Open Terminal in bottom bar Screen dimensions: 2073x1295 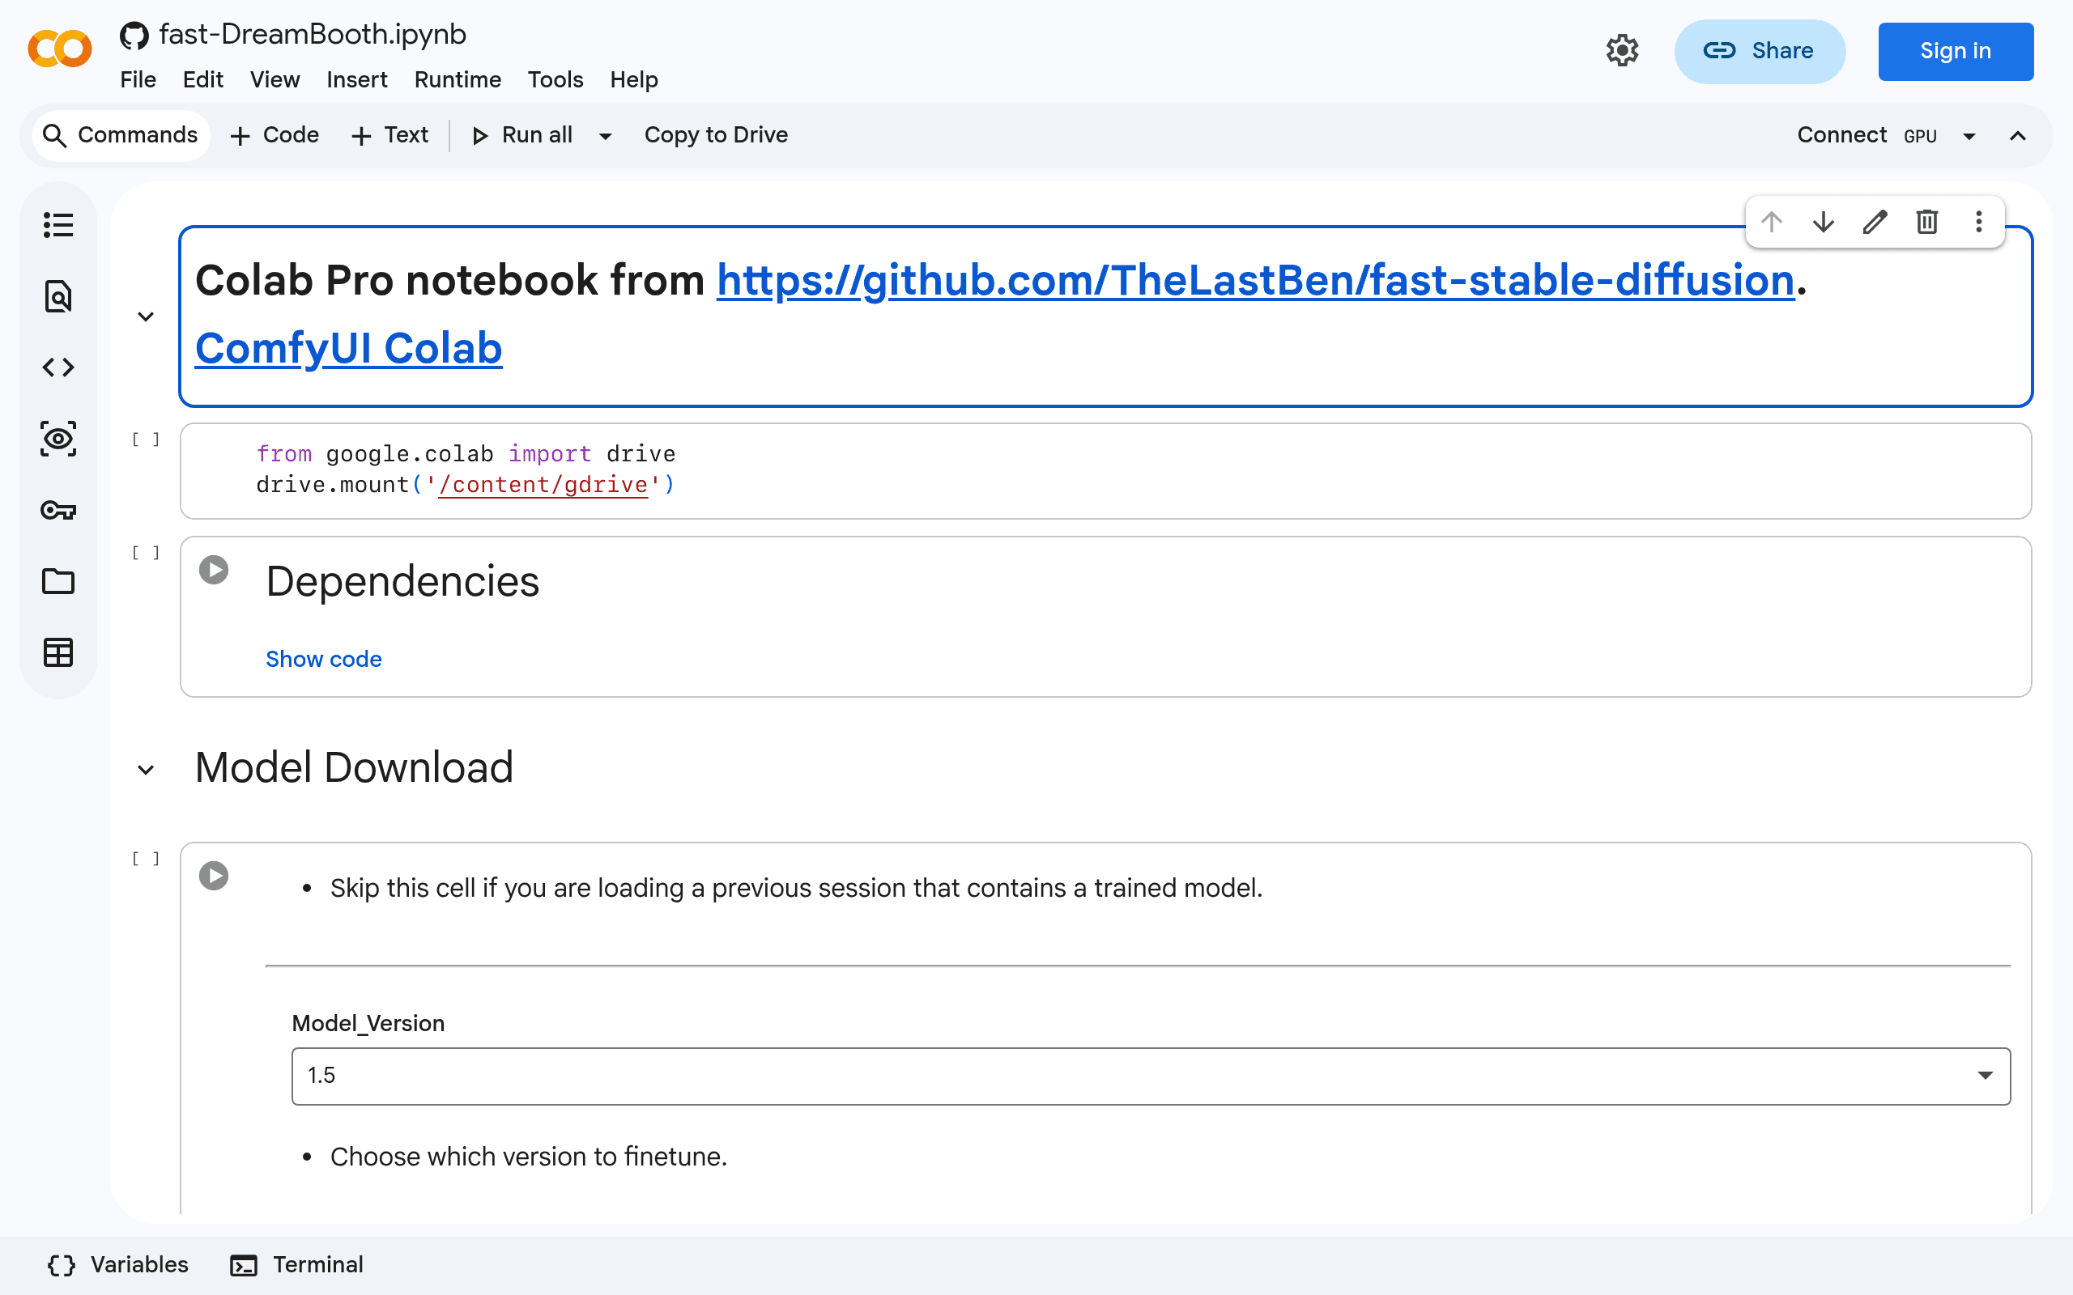pos(297,1265)
